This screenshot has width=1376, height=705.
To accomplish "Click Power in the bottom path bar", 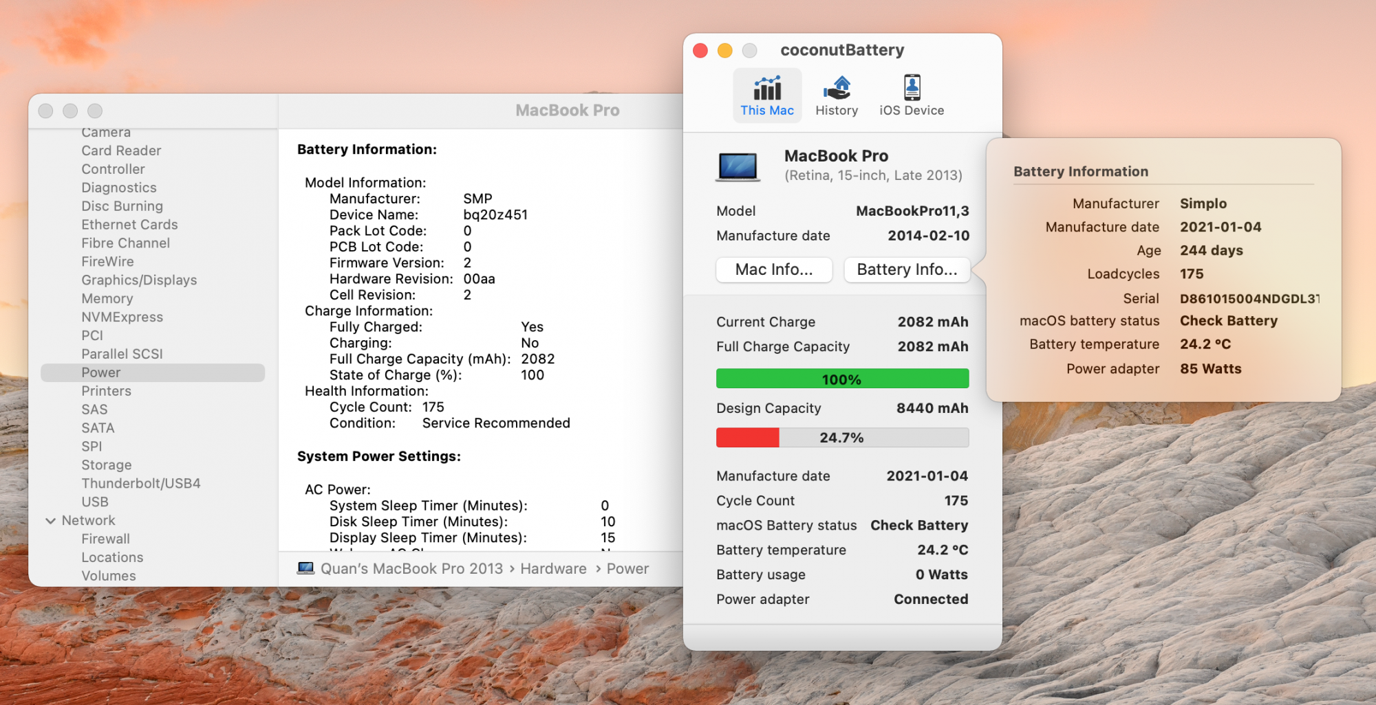I will tap(627, 569).
